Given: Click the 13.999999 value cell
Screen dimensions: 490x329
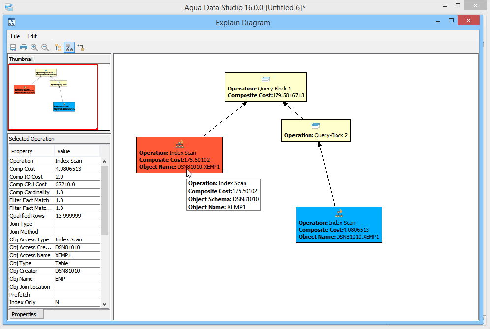Looking at the screenshot, I should click(x=77, y=216).
